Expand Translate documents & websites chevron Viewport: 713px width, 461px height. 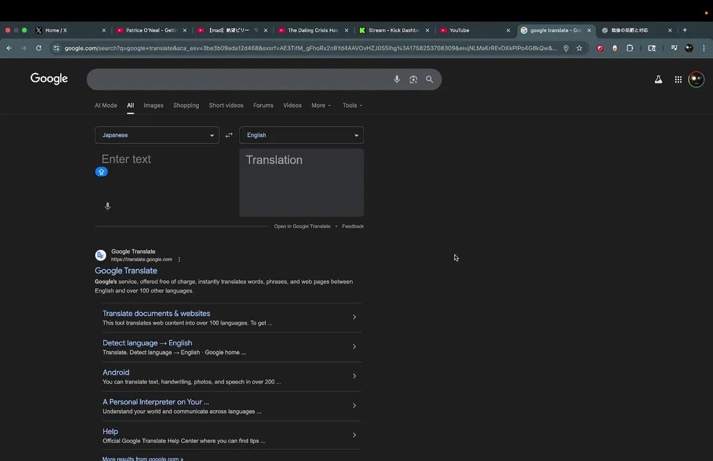[354, 317]
